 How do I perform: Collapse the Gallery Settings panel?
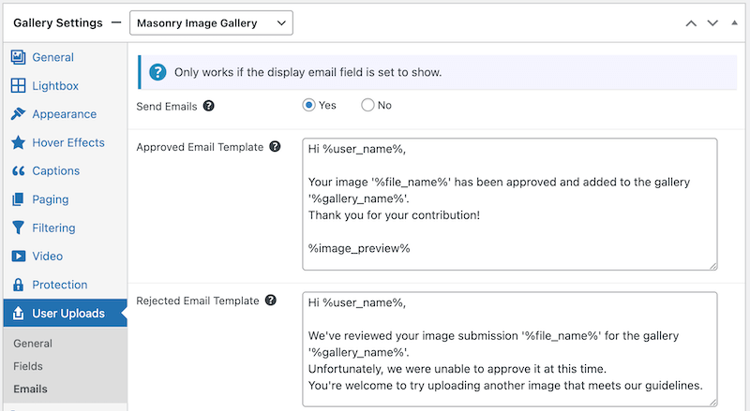click(x=734, y=23)
